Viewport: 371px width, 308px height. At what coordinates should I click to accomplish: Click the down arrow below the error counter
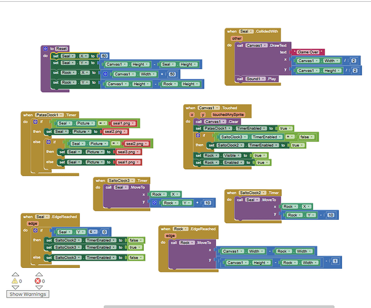38,288
